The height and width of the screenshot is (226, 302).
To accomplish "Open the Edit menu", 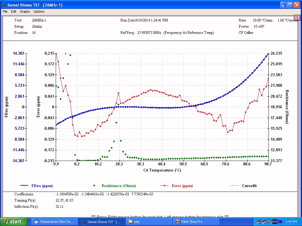I will [14, 11].
